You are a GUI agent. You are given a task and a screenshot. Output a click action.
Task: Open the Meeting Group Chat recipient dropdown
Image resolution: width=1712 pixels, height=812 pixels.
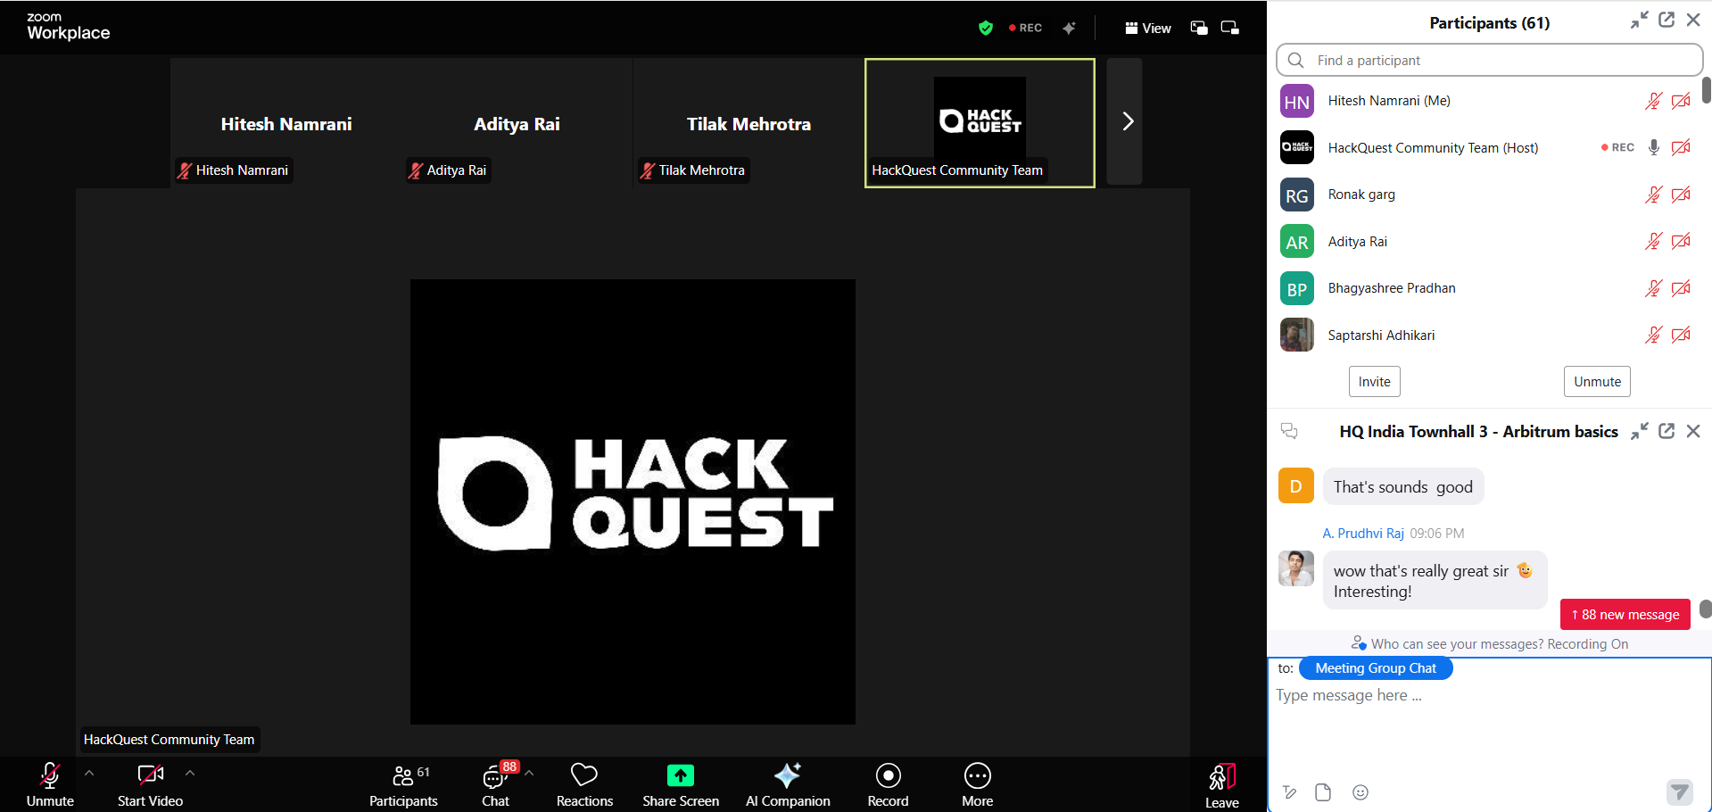tap(1376, 668)
